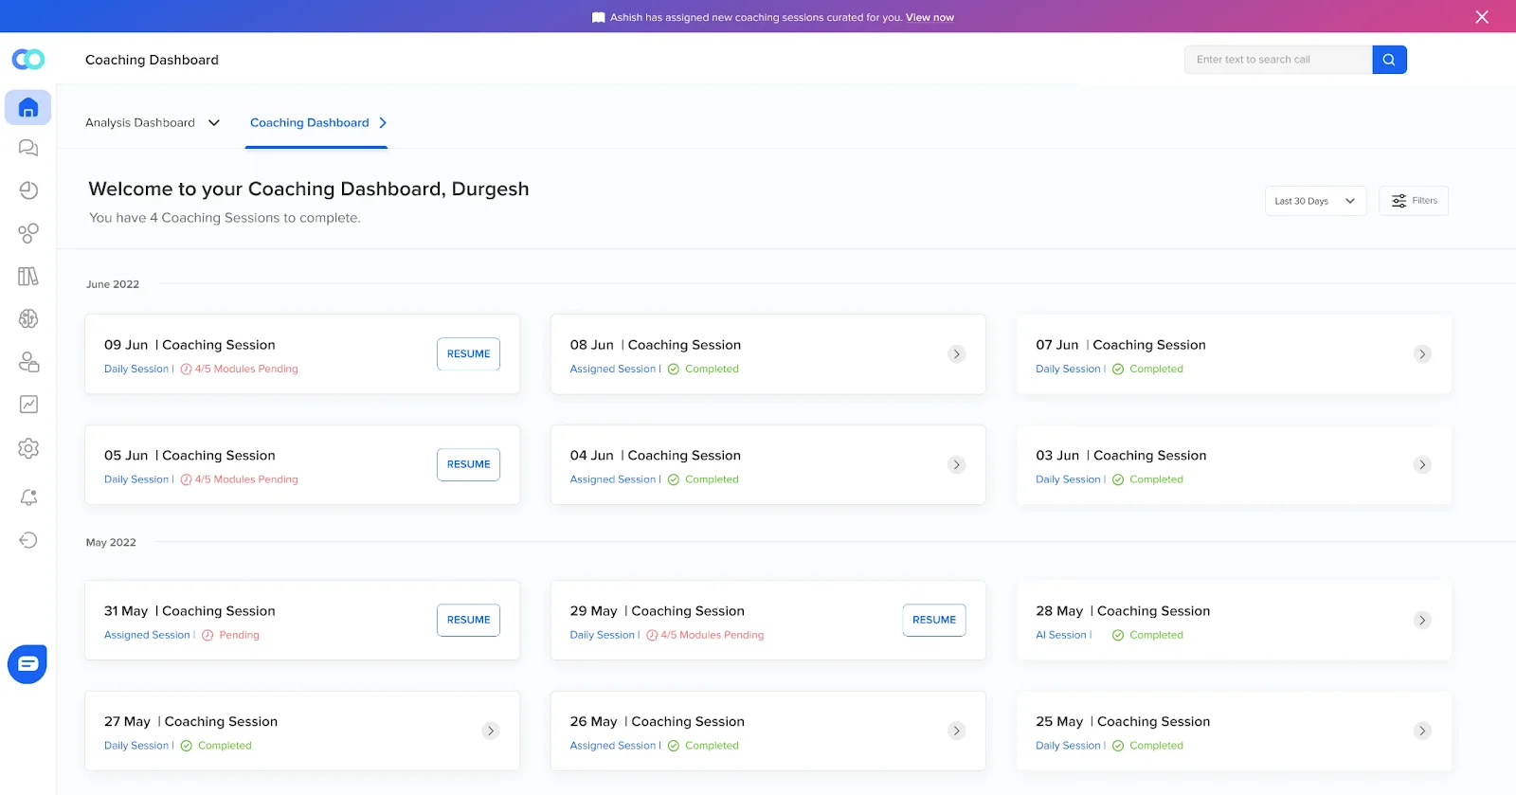The height and width of the screenshot is (795, 1516).
Task: Open the 07 Jun session arrow
Action: click(x=1422, y=354)
